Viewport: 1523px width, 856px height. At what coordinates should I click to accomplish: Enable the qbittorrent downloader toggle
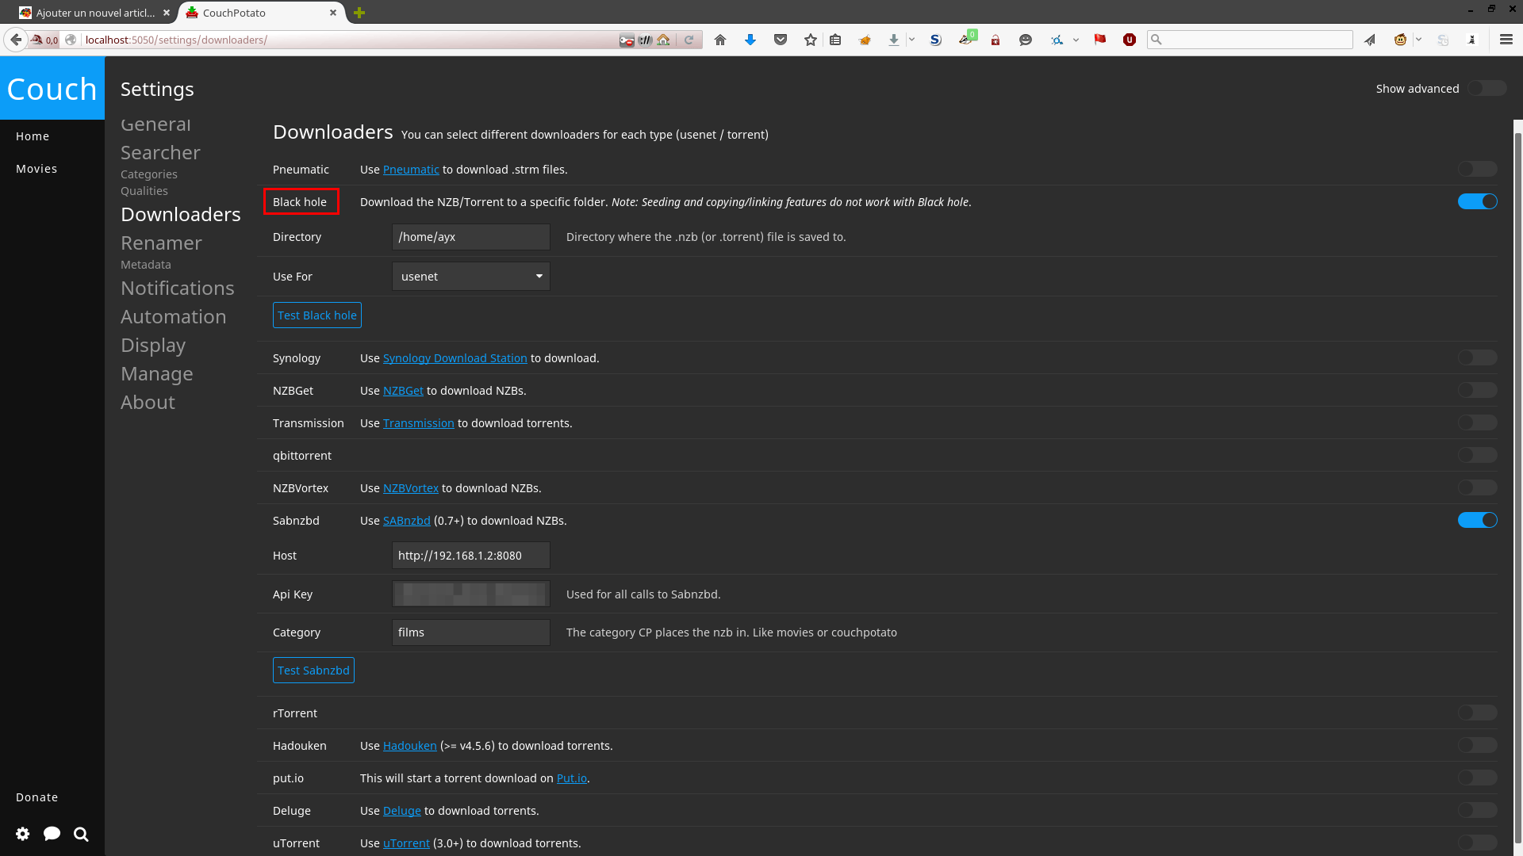pyautogui.click(x=1477, y=455)
